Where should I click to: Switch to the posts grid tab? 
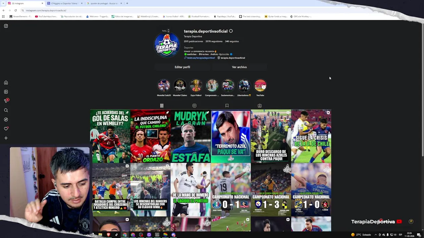162,106
